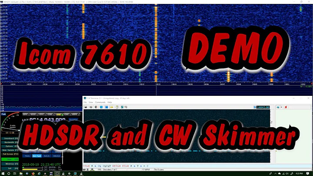Toggle the Peak S-meter button in HDSDR
Image resolution: width=313 pixels, height=176 pixels.
tap(3, 114)
